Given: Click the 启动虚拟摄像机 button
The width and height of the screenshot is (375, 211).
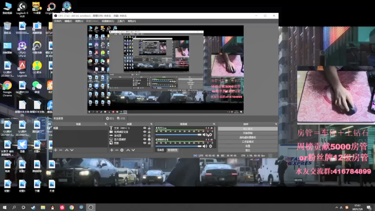Looking at the screenshot, I should pos(247,137).
